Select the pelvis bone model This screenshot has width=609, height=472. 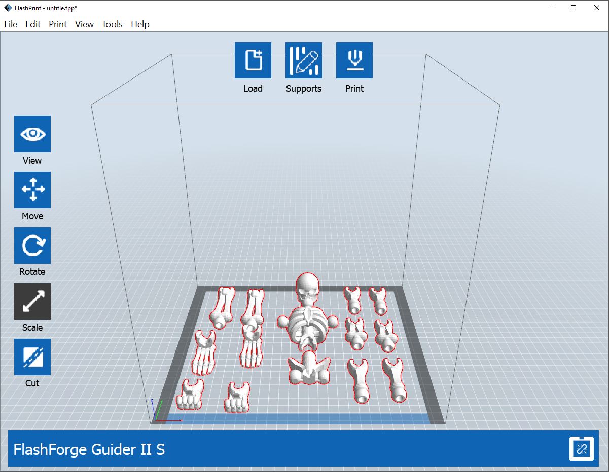309,368
